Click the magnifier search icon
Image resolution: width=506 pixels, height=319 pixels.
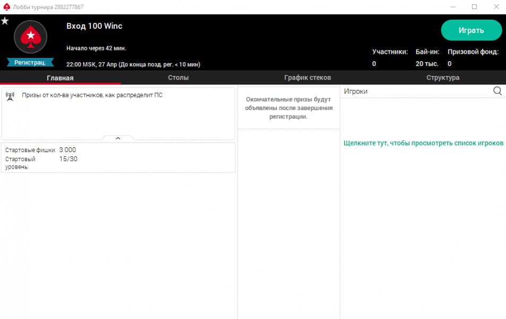coord(498,91)
